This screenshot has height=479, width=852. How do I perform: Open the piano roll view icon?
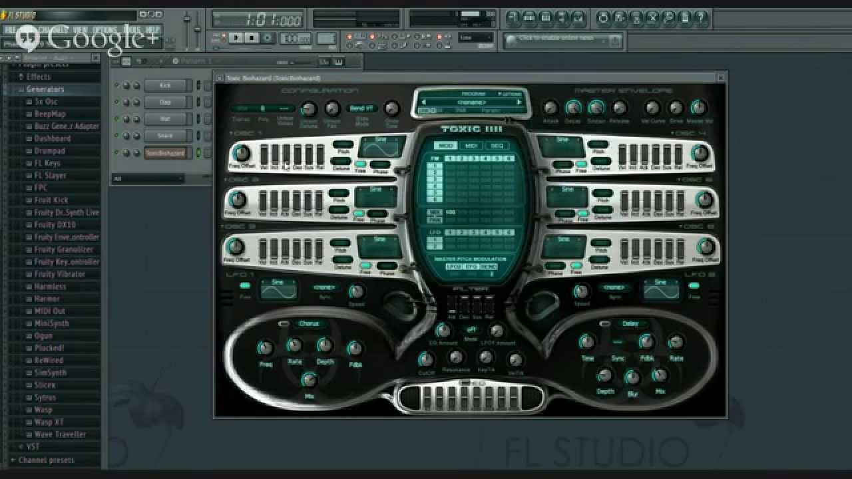point(546,17)
